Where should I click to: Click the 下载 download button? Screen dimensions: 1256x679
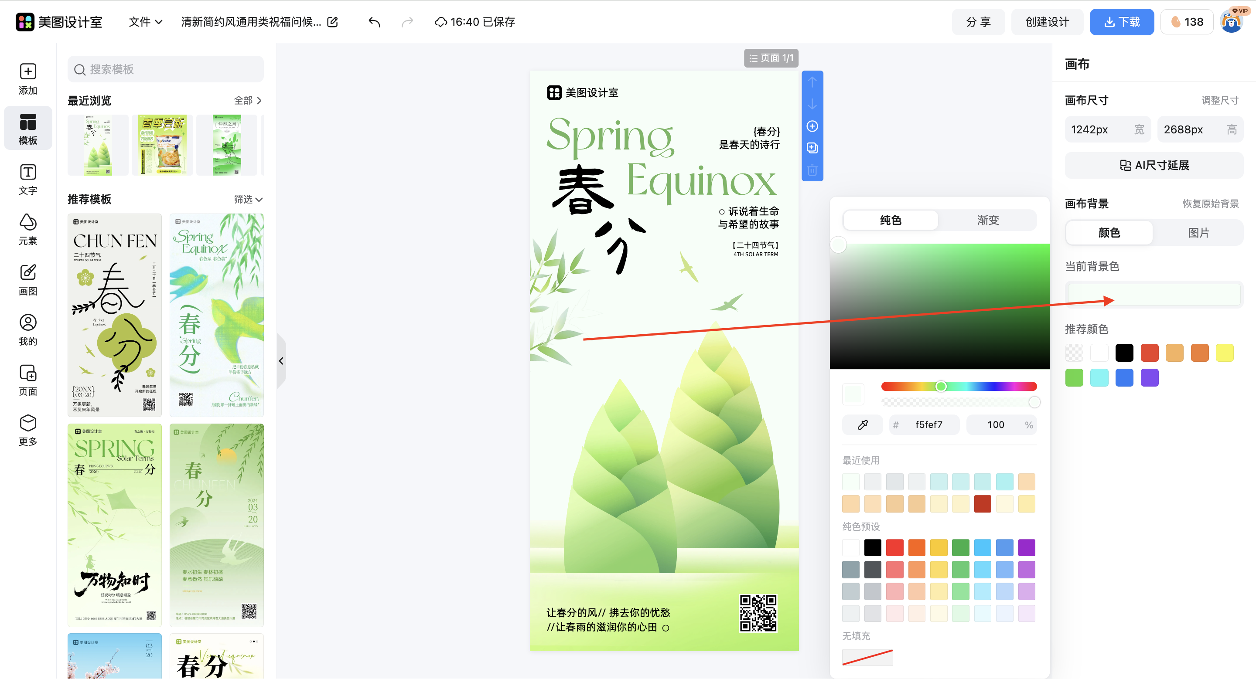click(x=1121, y=22)
